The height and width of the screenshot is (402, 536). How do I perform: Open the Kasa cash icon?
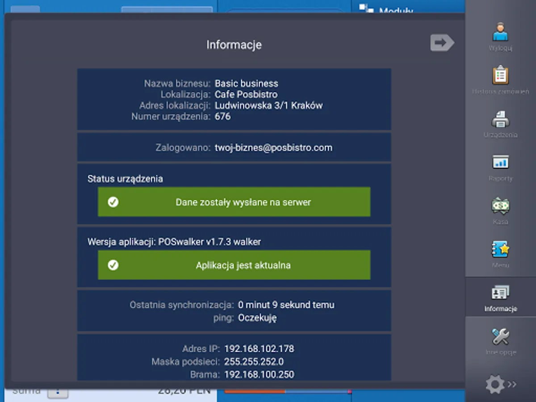point(500,206)
